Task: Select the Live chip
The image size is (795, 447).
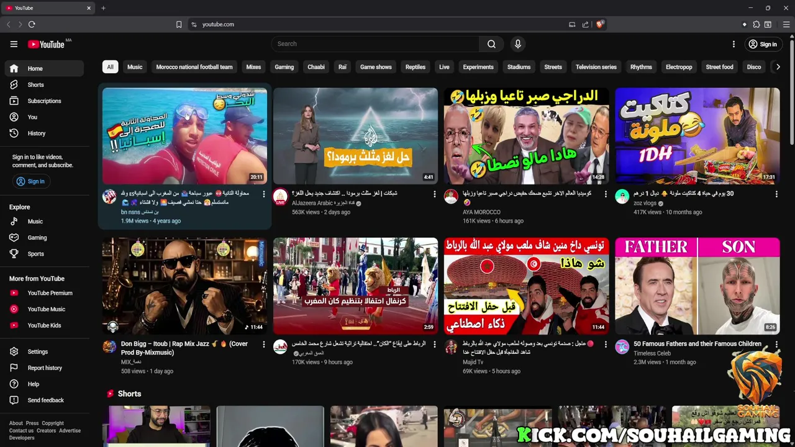Action: tap(444, 67)
